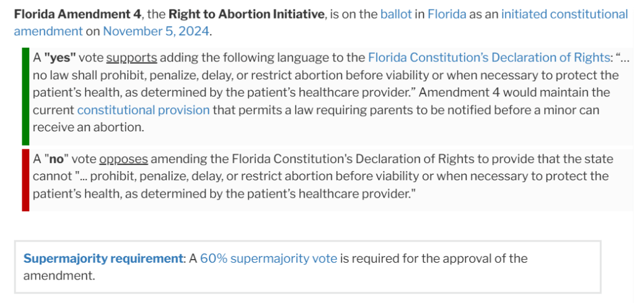Click the underlined word "supports"
634x303 pixels.
(131, 58)
